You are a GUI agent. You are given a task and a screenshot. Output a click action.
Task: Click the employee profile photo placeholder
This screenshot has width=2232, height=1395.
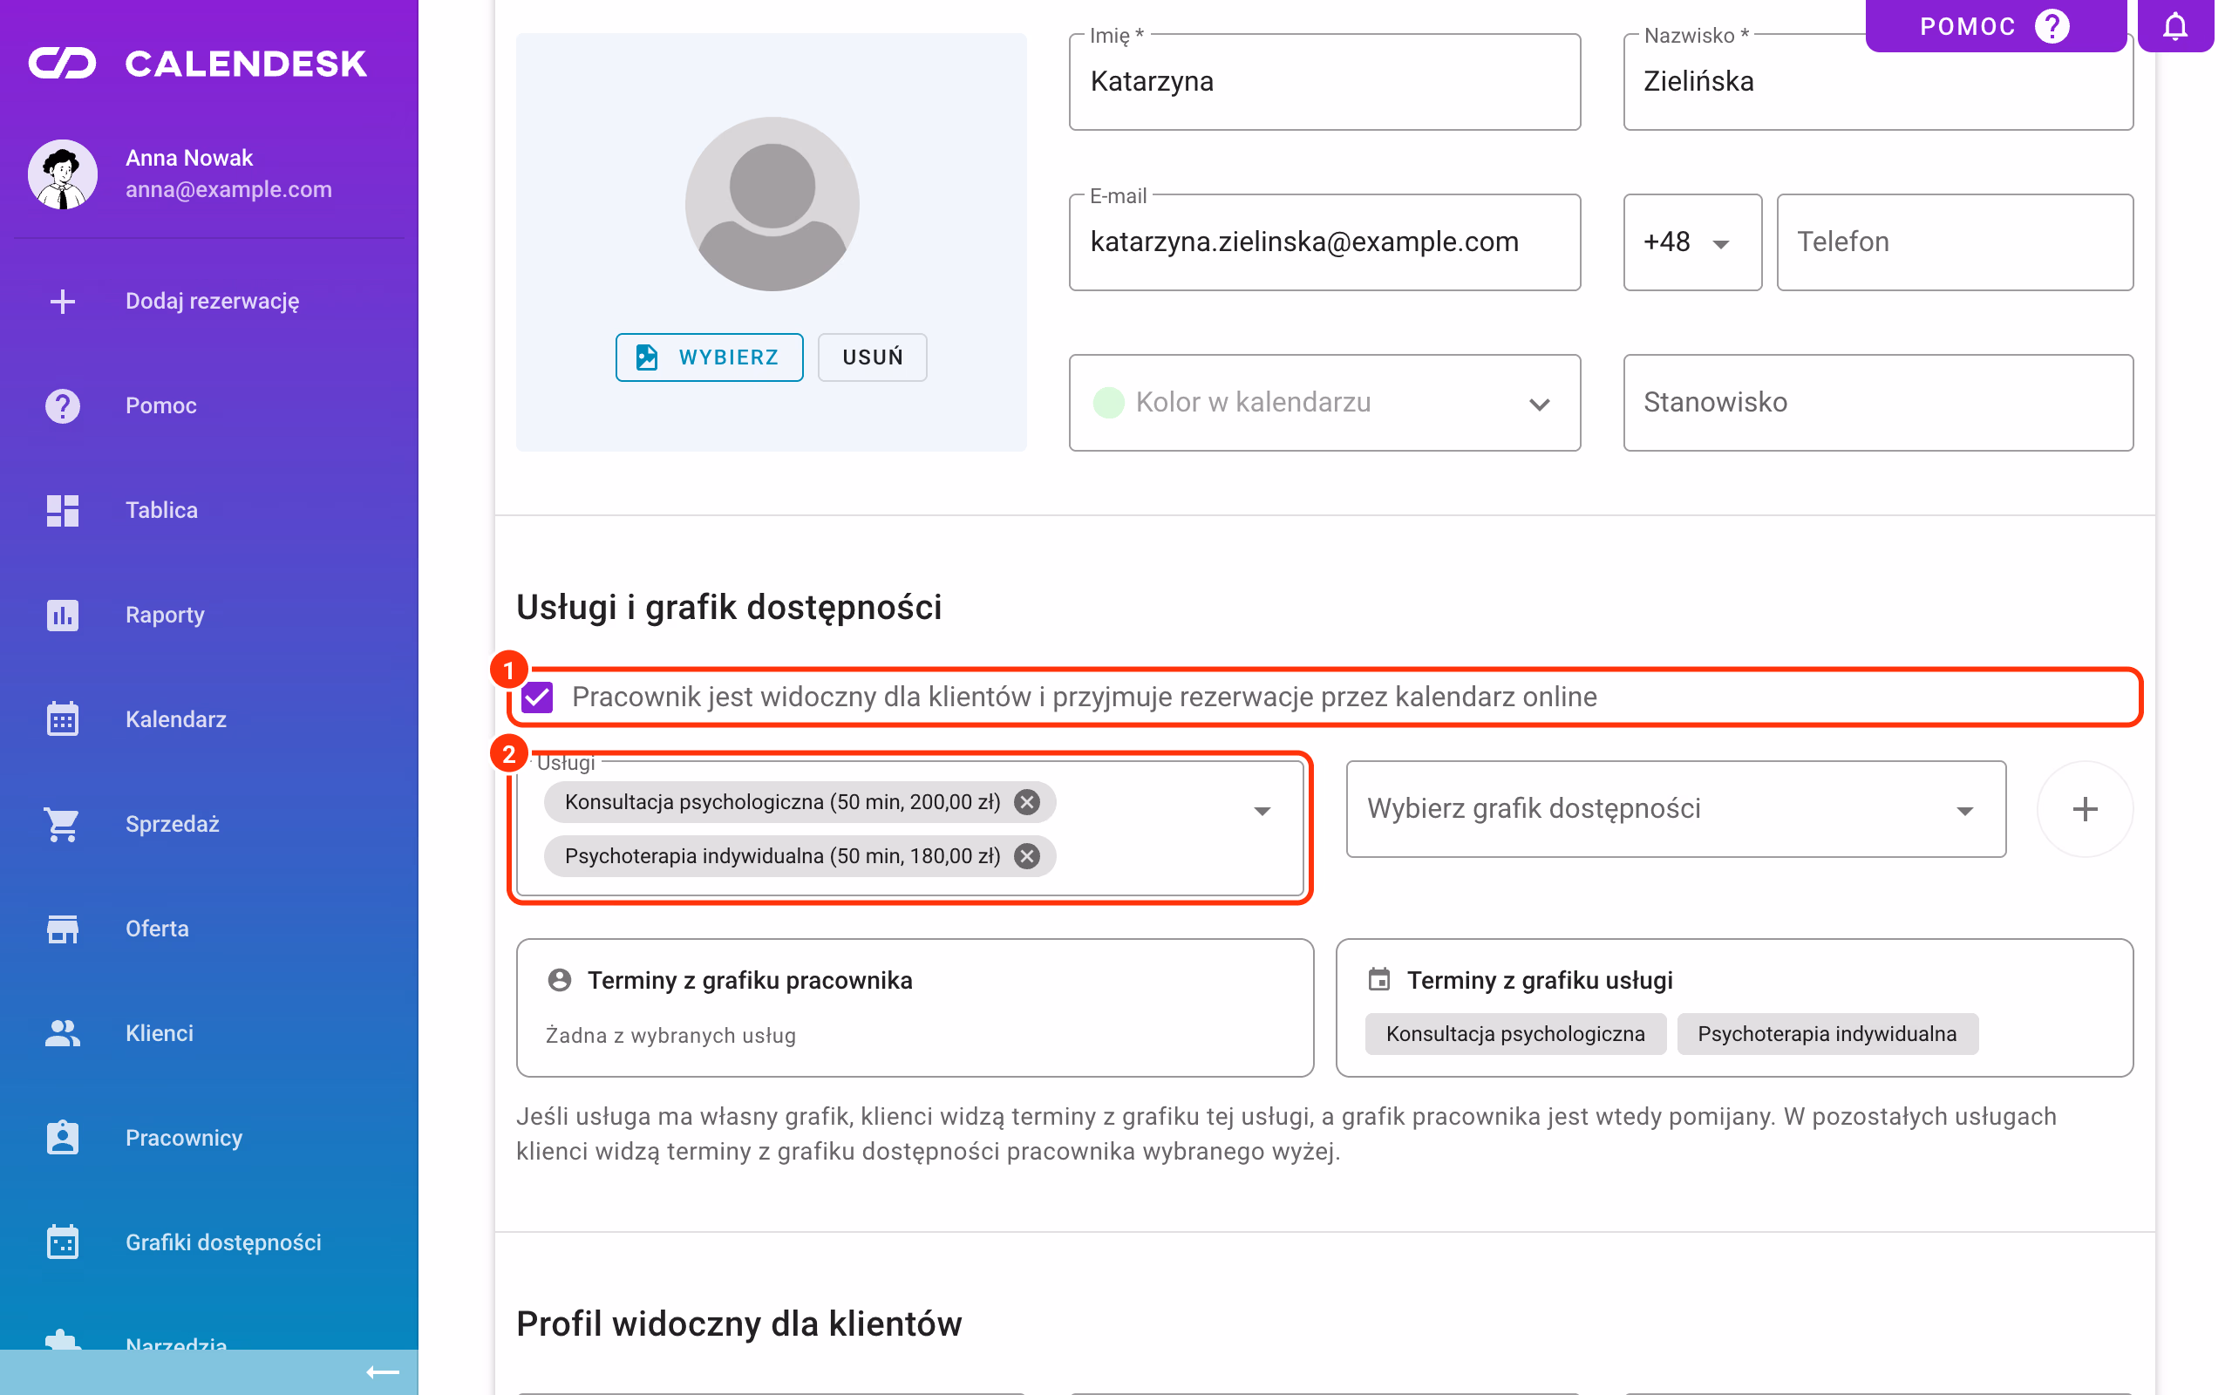[772, 204]
